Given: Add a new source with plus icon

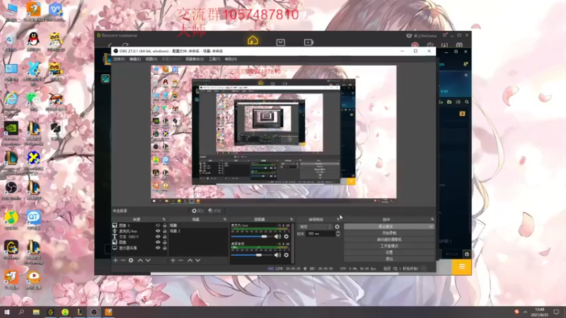Looking at the screenshot, I should [115, 260].
